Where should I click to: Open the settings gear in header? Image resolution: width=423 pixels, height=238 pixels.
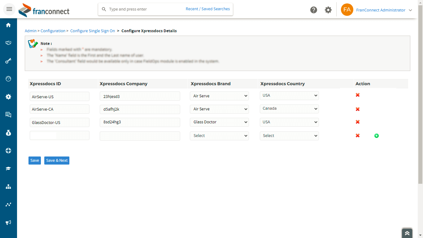(x=328, y=10)
